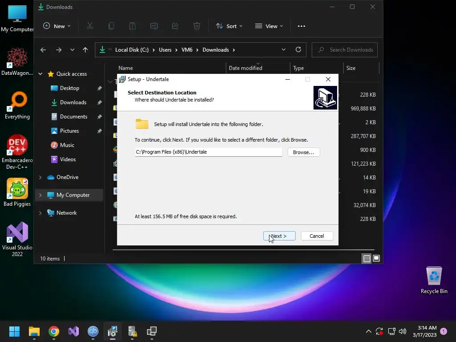456x342 pixels.
Task: Click the Search Downloads box
Action: 345,50
